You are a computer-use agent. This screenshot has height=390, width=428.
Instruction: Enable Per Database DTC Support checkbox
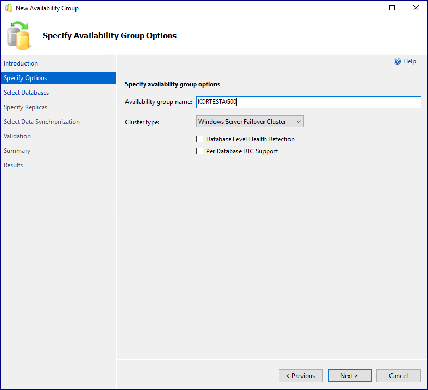(199, 151)
